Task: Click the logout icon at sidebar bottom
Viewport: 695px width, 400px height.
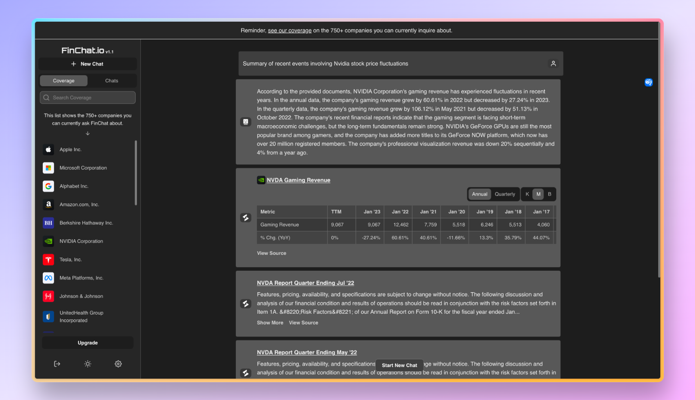Action: pos(57,364)
